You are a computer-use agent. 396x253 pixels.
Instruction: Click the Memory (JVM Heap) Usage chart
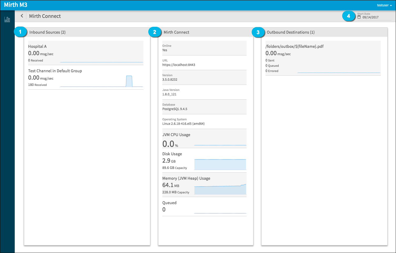[x=220, y=189]
